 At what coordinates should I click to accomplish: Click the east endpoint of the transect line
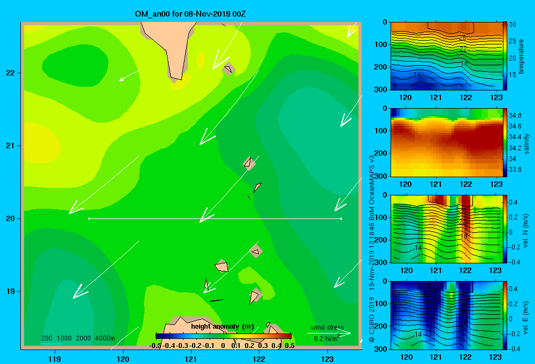click(341, 218)
